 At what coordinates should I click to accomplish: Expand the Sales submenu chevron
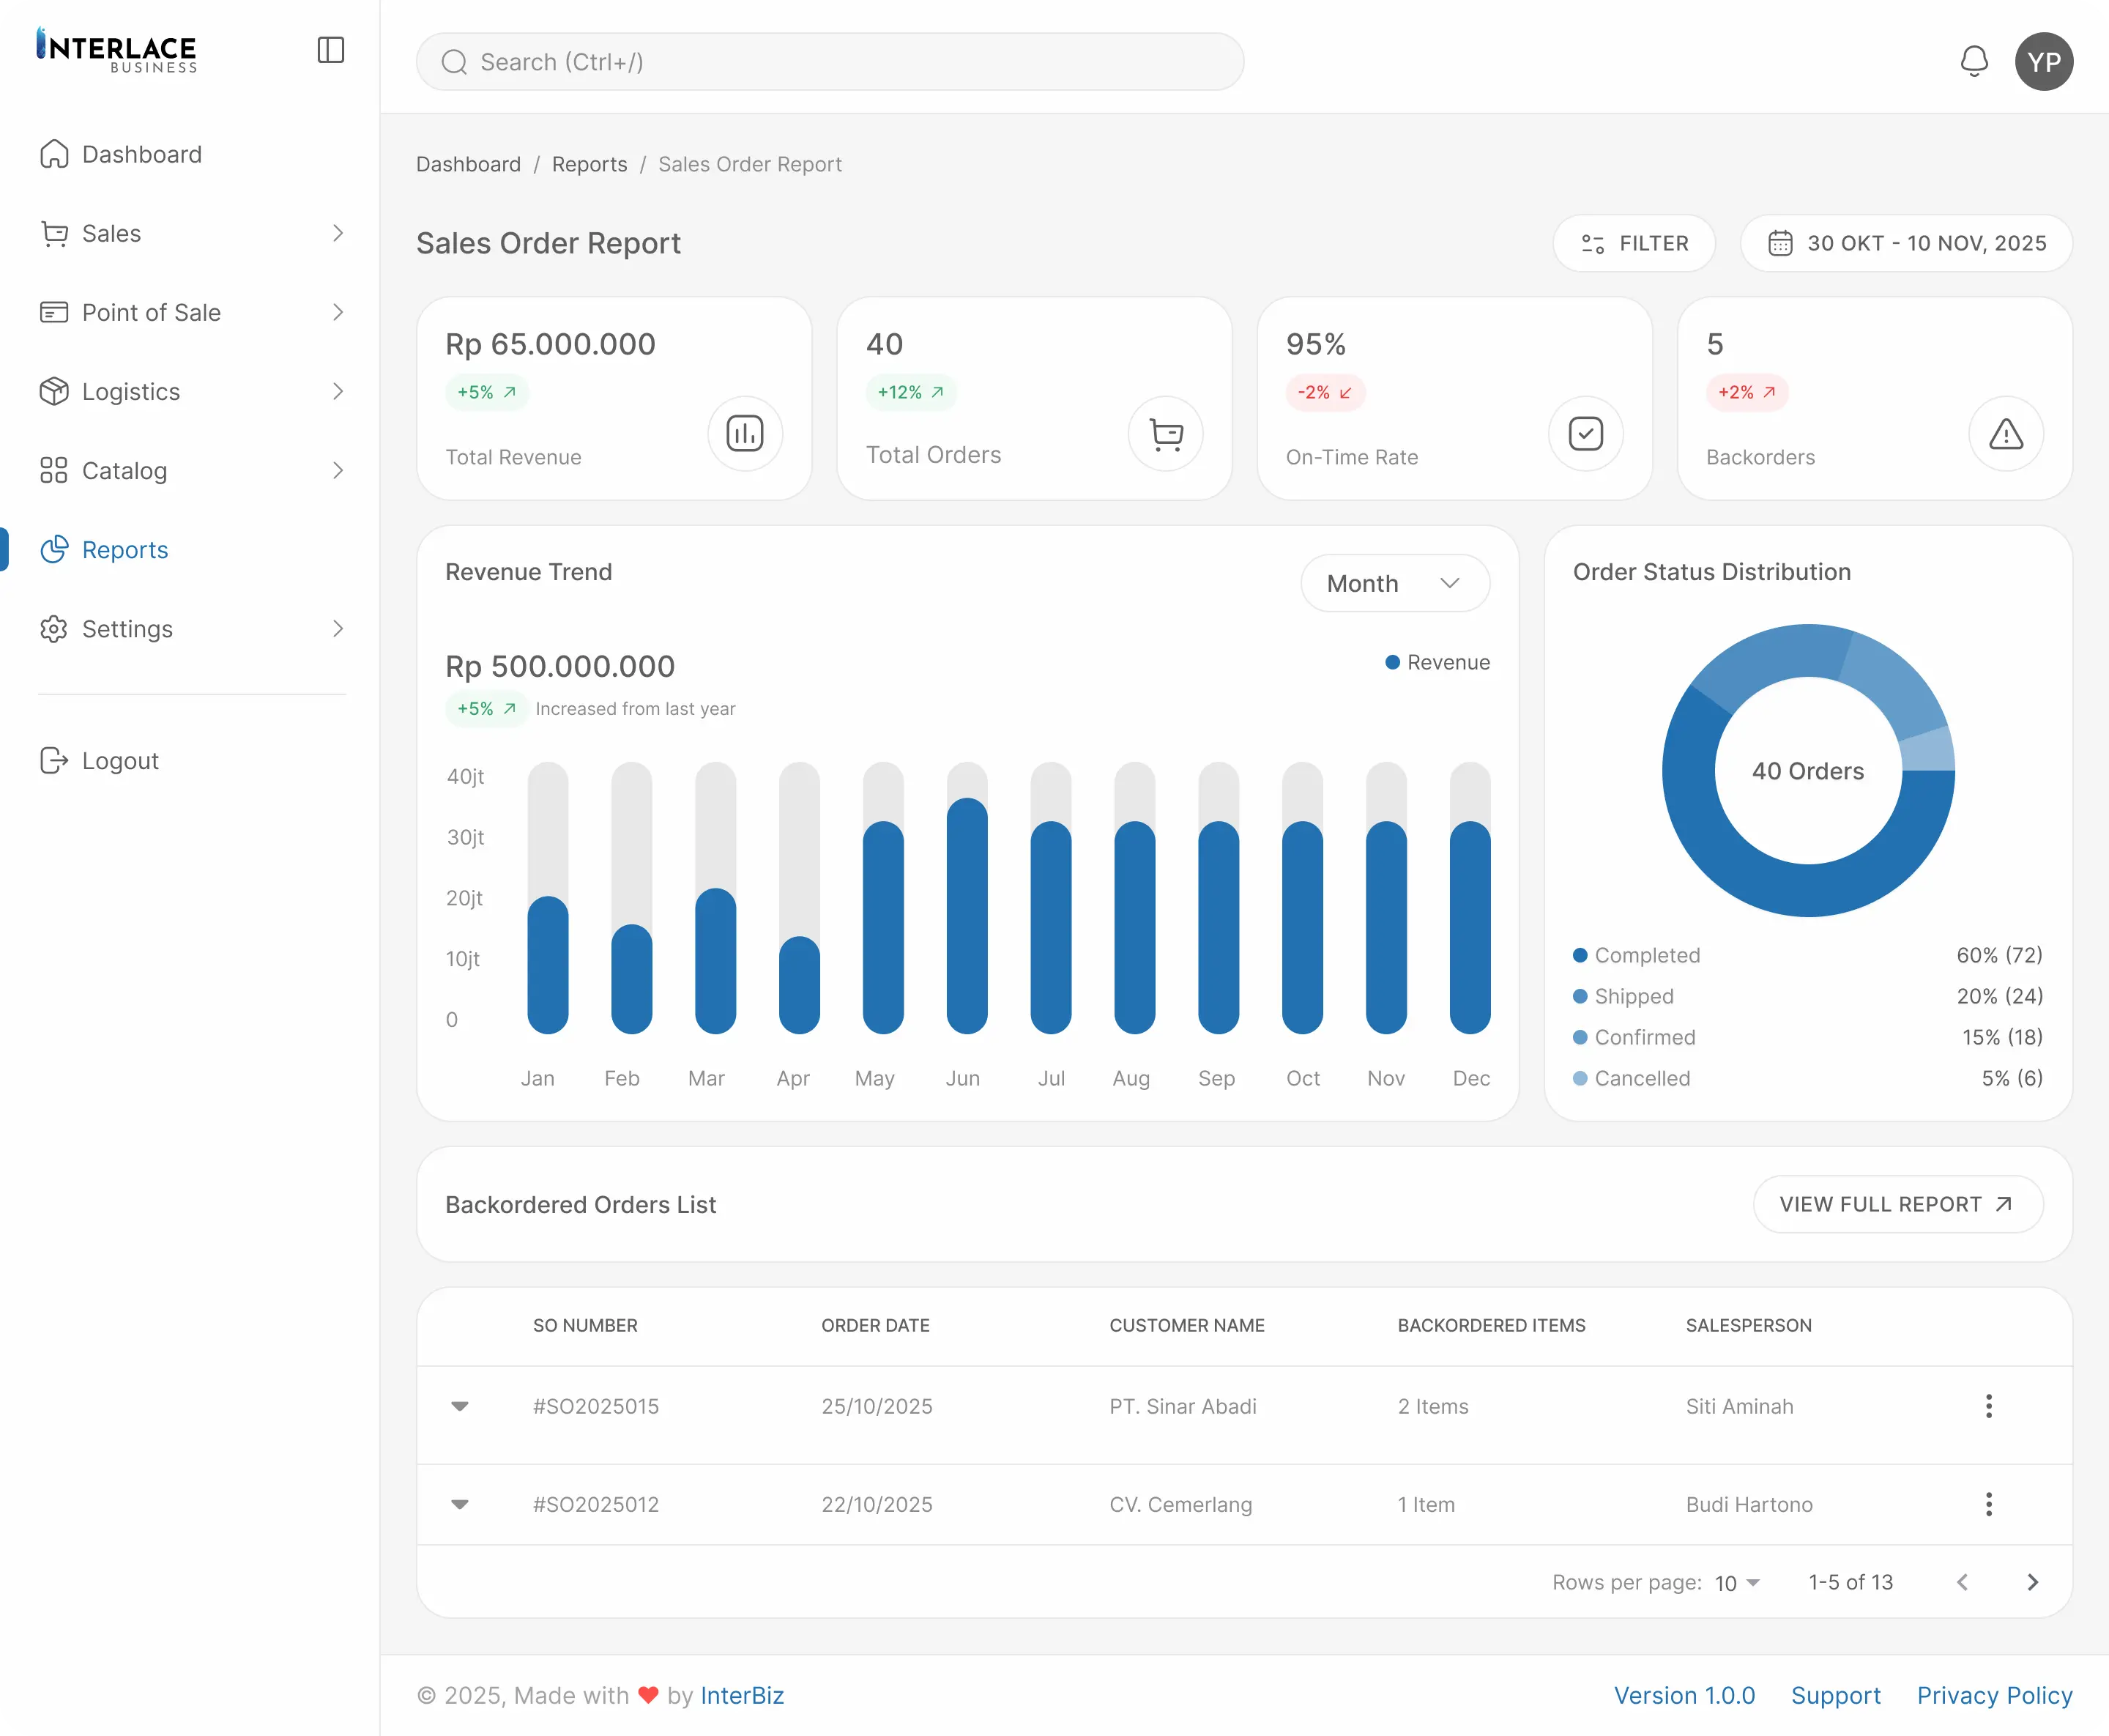(x=338, y=233)
